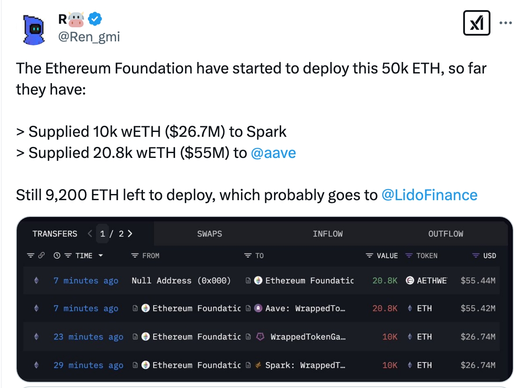This screenshot has width=523, height=388.
Task: Open the FROM column filter
Action: (x=135, y=256)
